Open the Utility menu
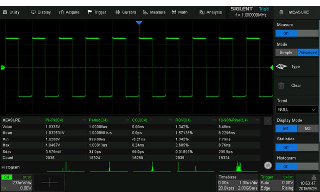 12,12
